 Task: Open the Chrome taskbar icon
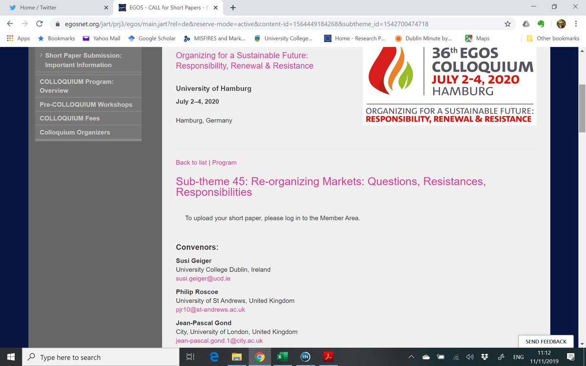coord(259,357)
